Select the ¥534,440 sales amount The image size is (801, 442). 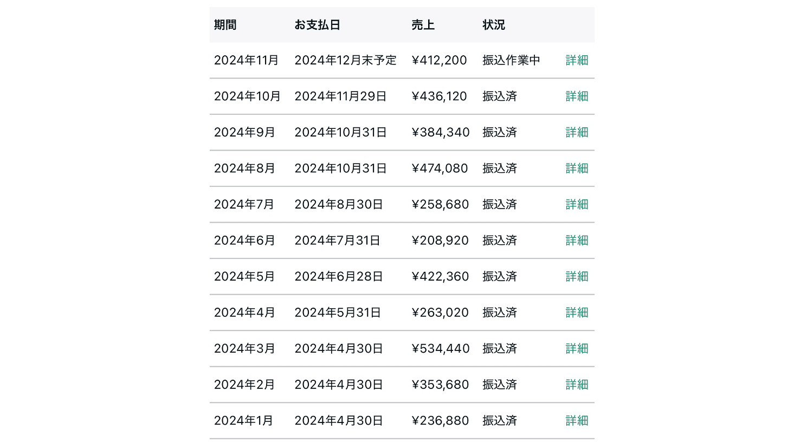(441, 348)
